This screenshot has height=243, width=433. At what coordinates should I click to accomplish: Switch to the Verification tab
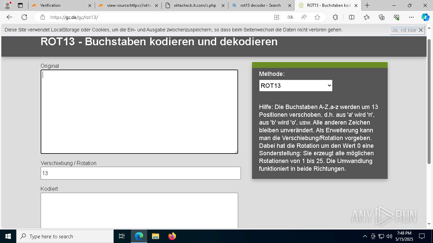(61, 5)
